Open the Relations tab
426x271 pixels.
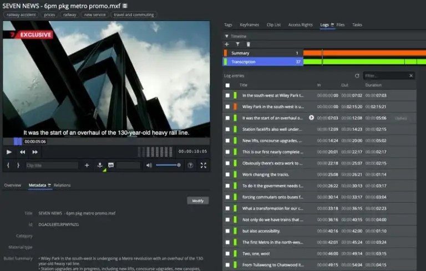(62, 185)
